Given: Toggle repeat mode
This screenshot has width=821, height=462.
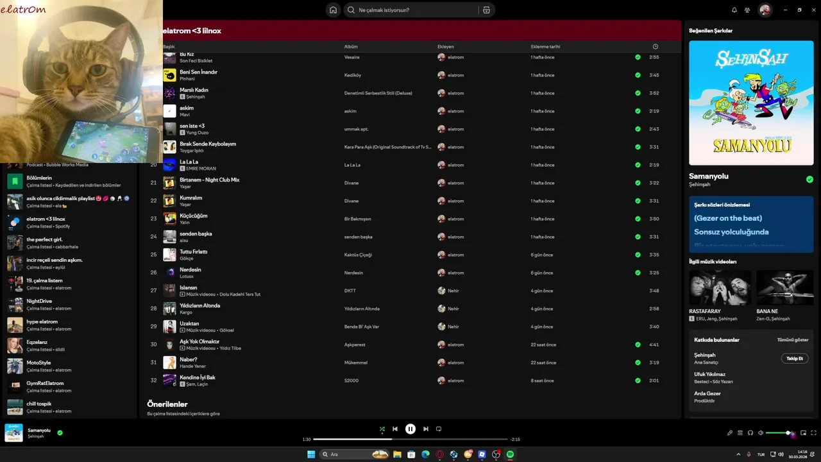Looking at the screenshot, I should (x=439, y=429).
